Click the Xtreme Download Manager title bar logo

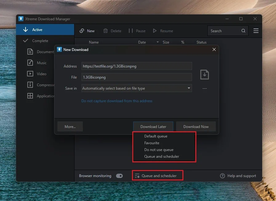(21, 19)
